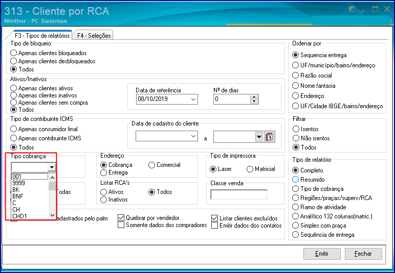Select Apenas clientes bloqueados option
Viewport: 395px width, 273px height.
pyautogui.click(x=49, y=53)
